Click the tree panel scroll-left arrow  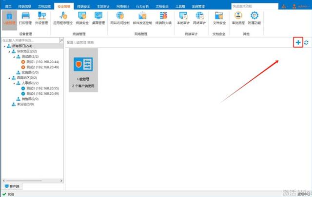pyautogui.click(x=3, y=181)
